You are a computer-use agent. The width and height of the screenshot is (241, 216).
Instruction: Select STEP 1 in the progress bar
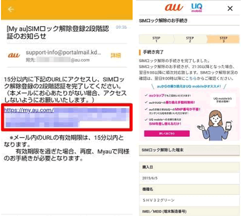pyautogui.click(x=156, y=39)
